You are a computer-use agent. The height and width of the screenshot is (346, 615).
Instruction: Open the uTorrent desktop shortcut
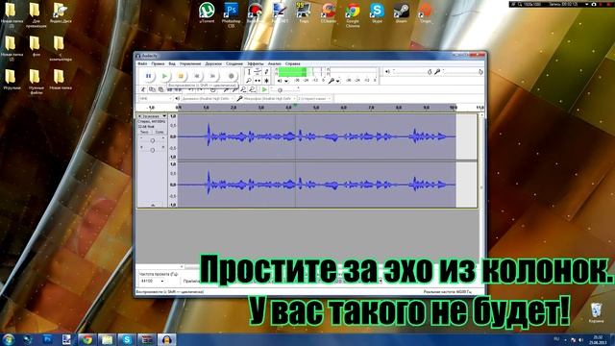[x=207, y=12]
